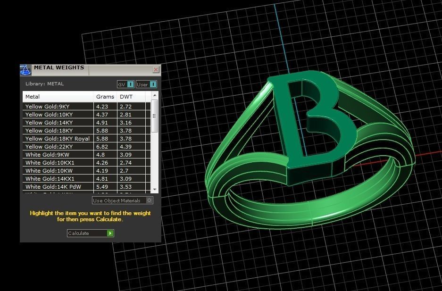Toggle the User library button
Image resolution: width=442 pixels, height=291 pixels.
point(146,84)
